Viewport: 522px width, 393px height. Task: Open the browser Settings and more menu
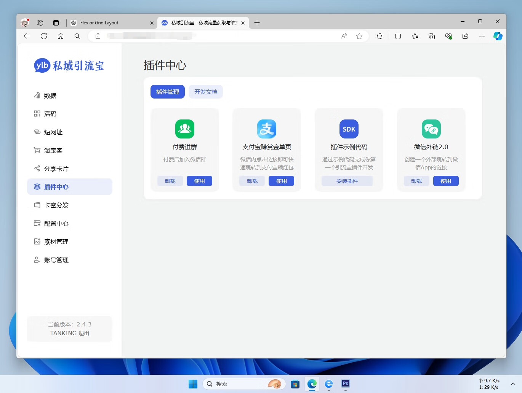482,36
